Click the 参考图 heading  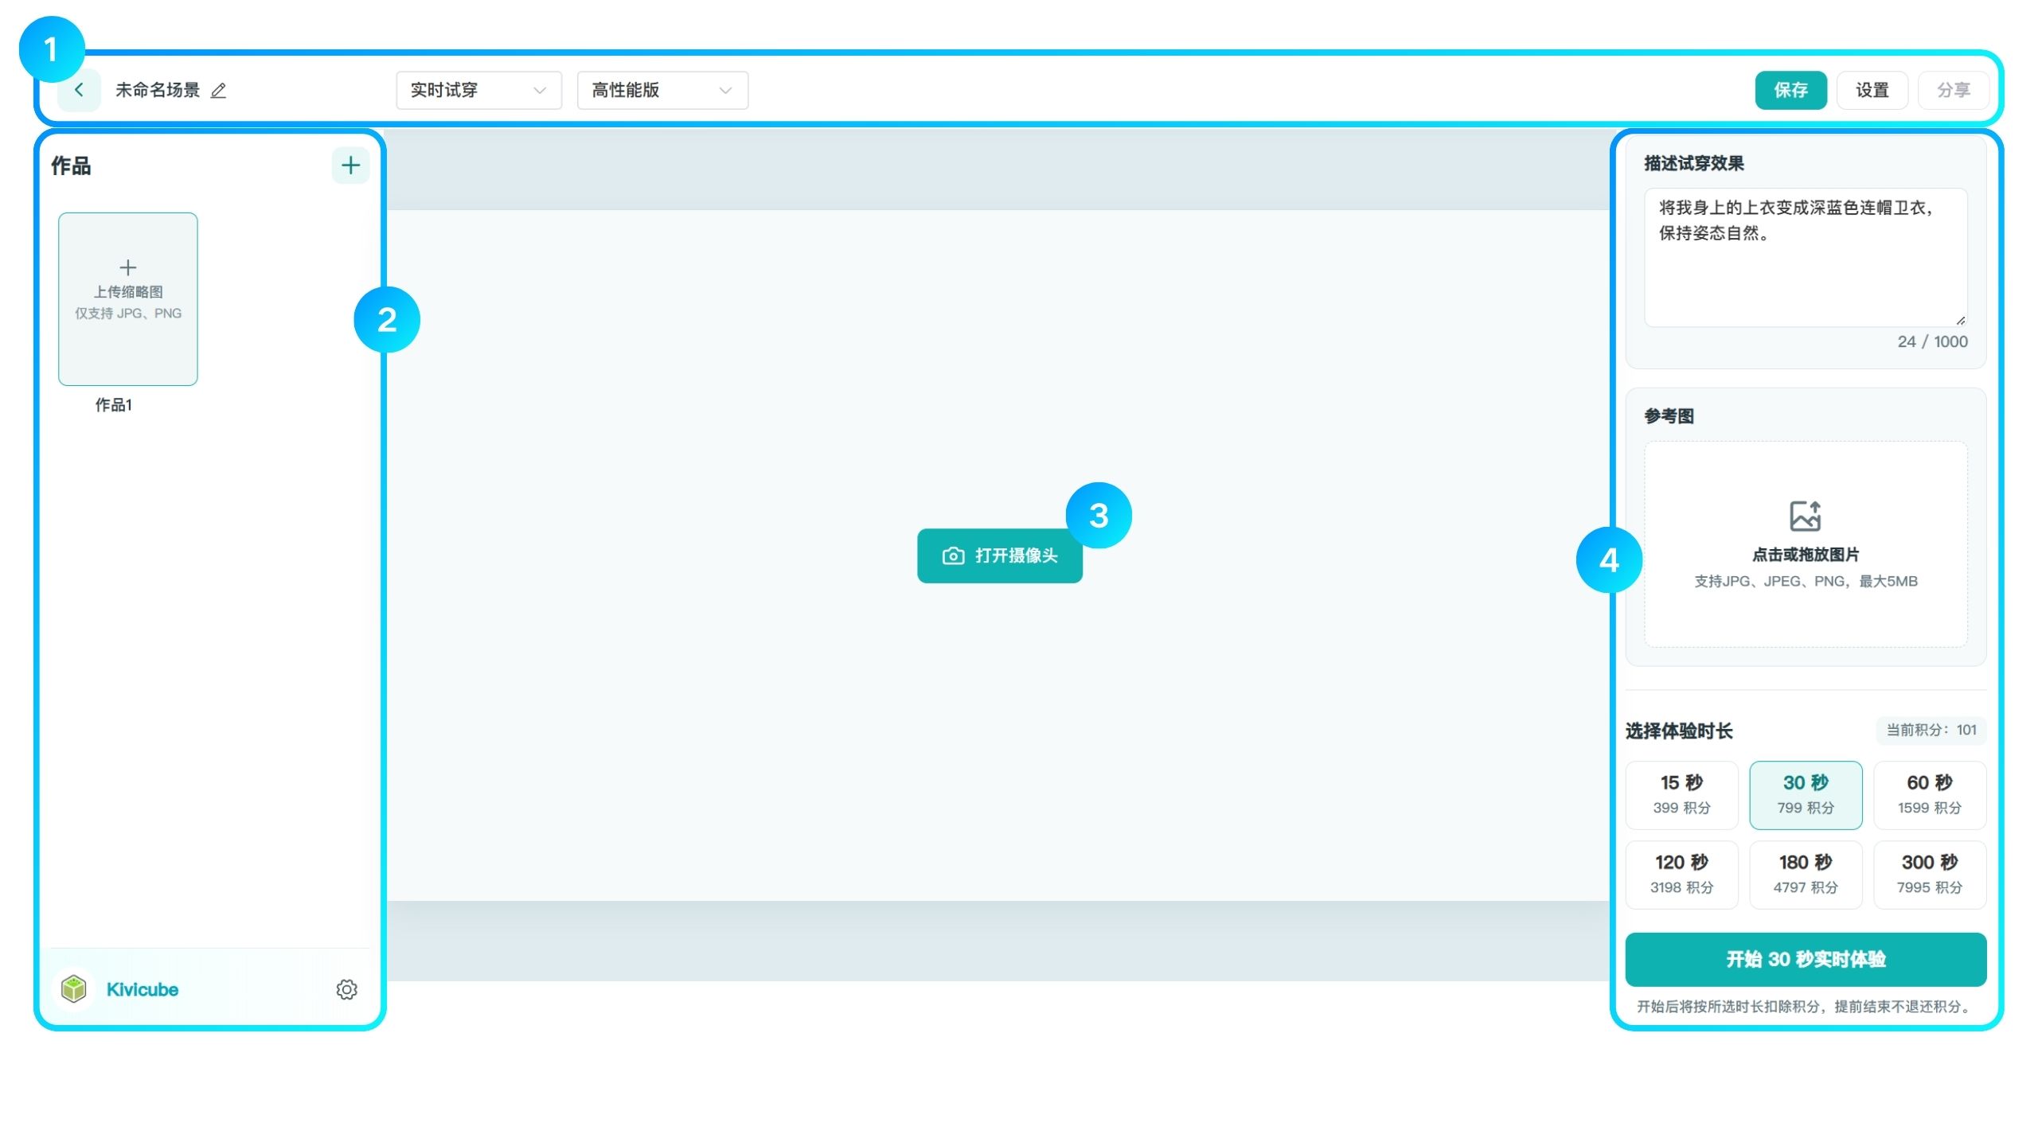point(1669,415)
